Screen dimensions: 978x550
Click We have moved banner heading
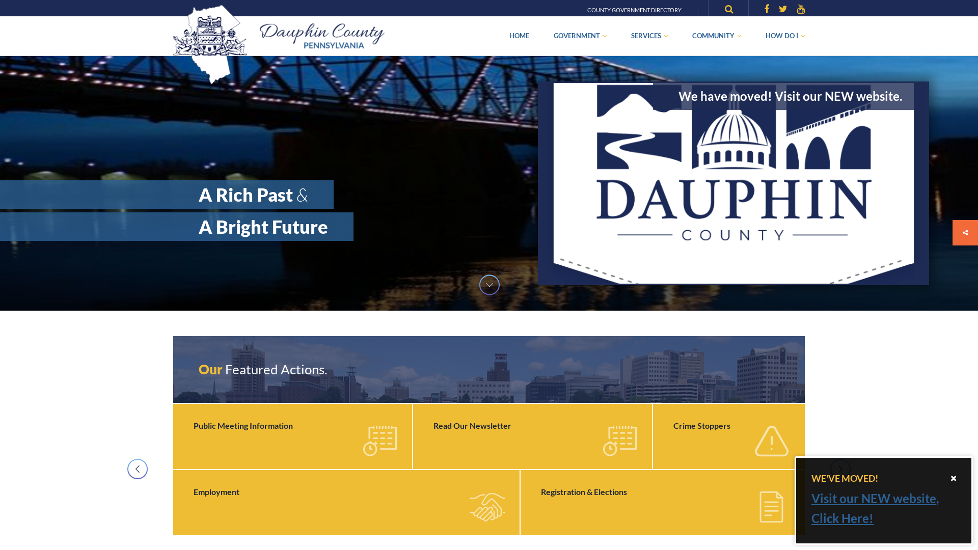point(790,96)
